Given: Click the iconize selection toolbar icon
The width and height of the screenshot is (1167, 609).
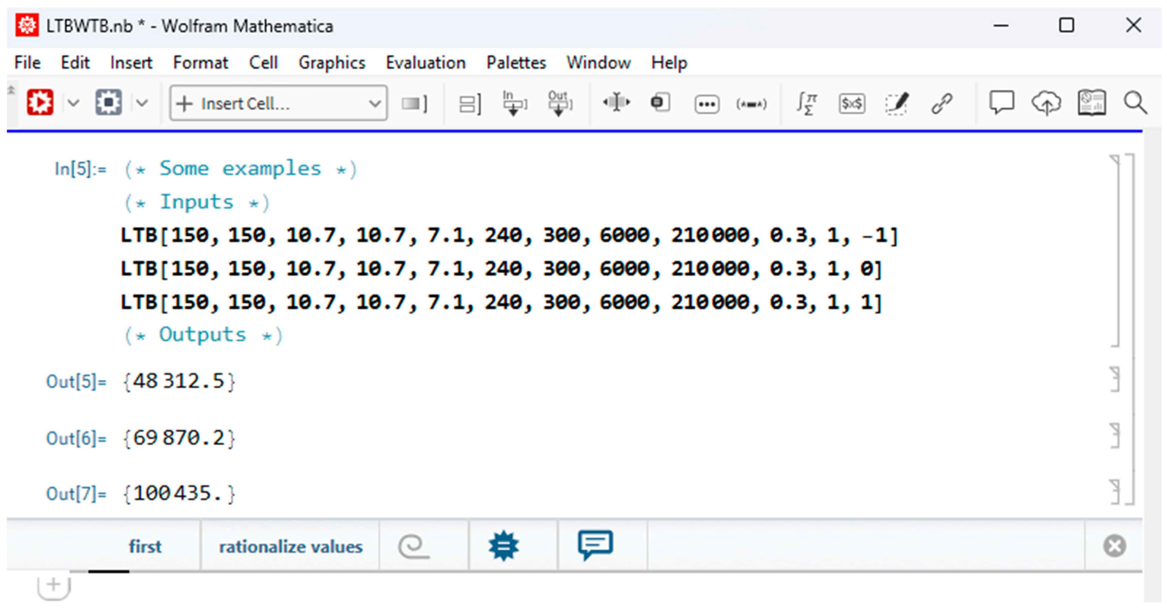Looking at the screenshot, I should coord(660,102).
